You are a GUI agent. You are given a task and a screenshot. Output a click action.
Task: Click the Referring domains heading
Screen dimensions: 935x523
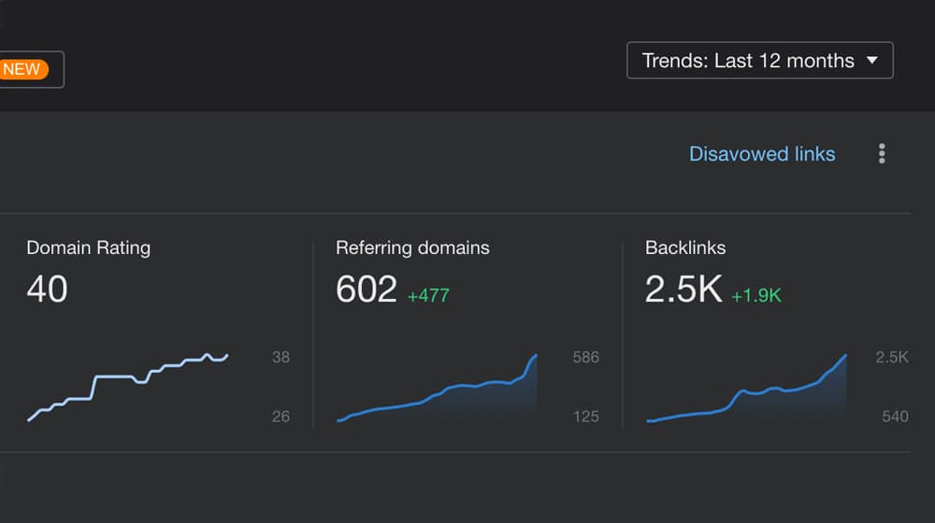tap(412, 247)
